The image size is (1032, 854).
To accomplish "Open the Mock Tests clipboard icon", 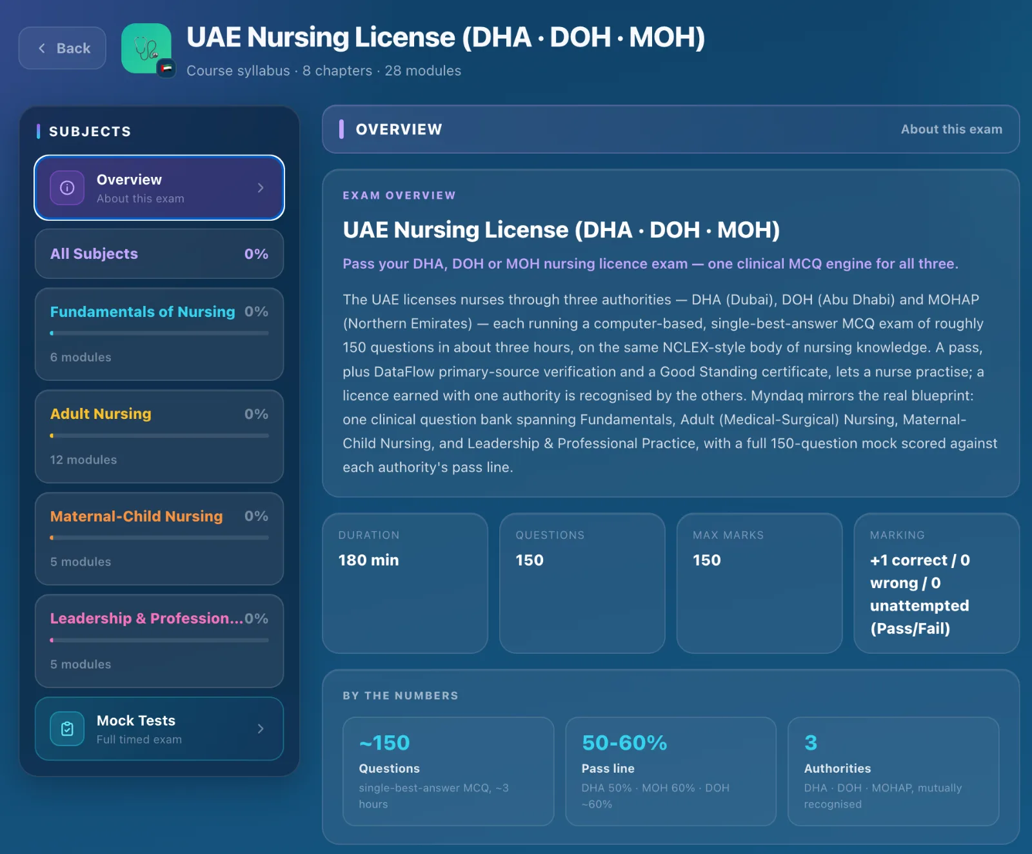I will tap(67, 729).
